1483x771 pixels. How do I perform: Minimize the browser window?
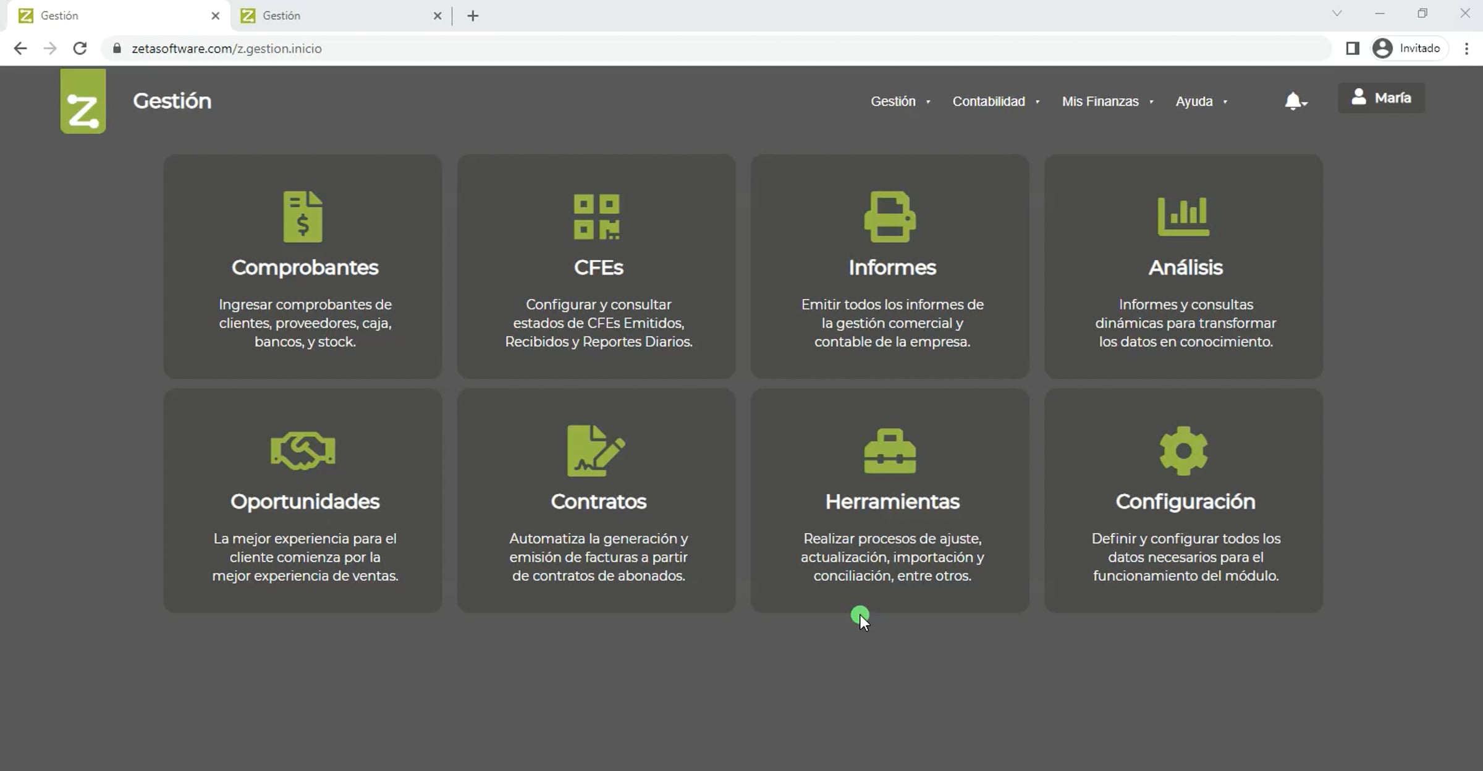coord(1380,14)
